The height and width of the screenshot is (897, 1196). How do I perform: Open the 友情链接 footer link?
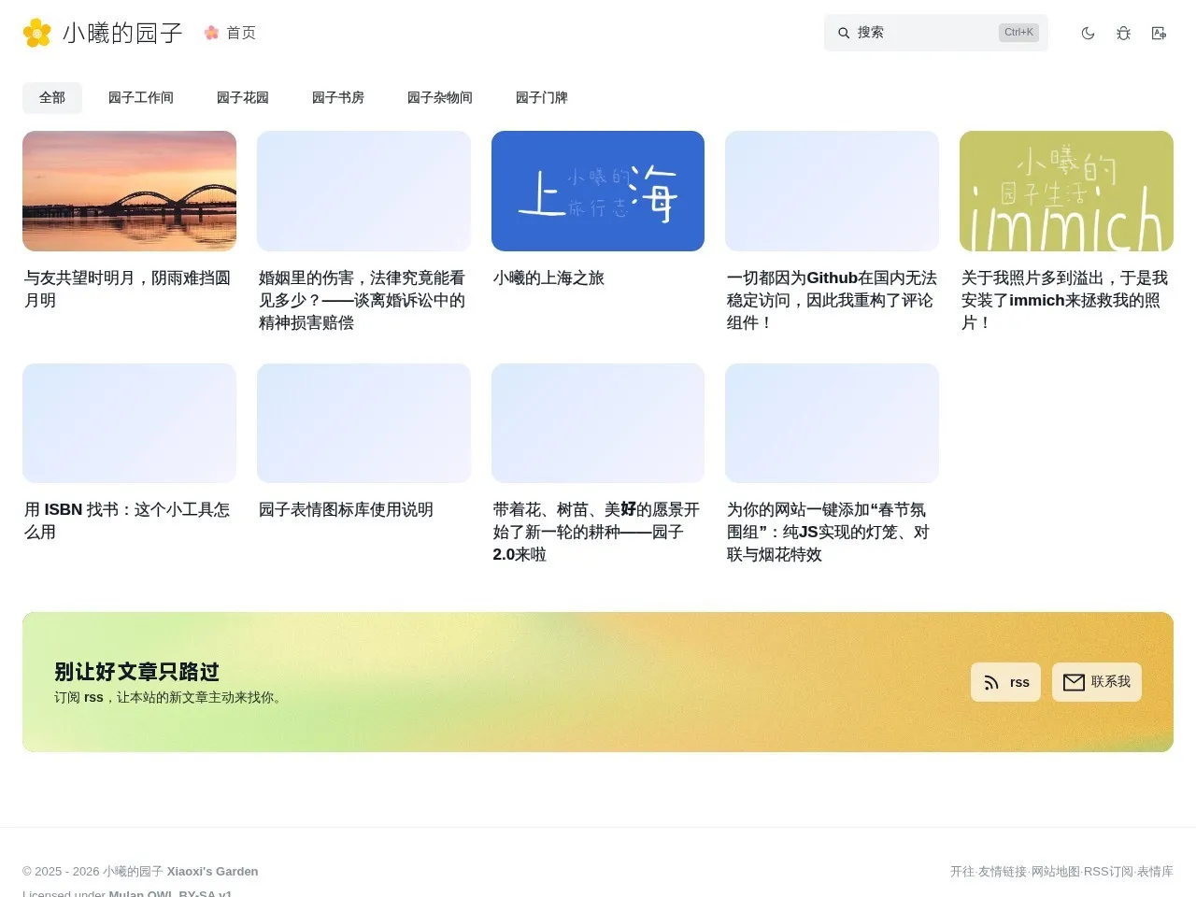pyautogui.click(x=1003, y=871)
